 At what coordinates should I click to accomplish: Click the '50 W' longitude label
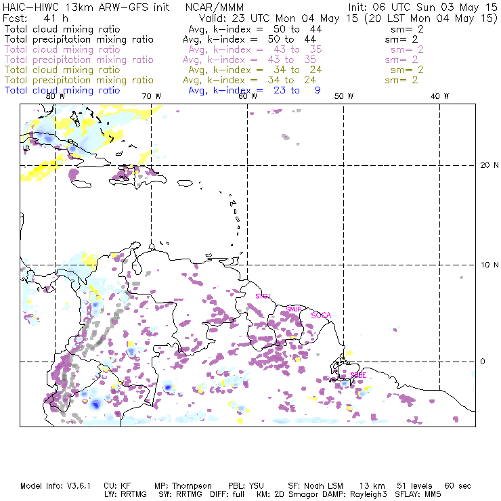tap(344, 96)
